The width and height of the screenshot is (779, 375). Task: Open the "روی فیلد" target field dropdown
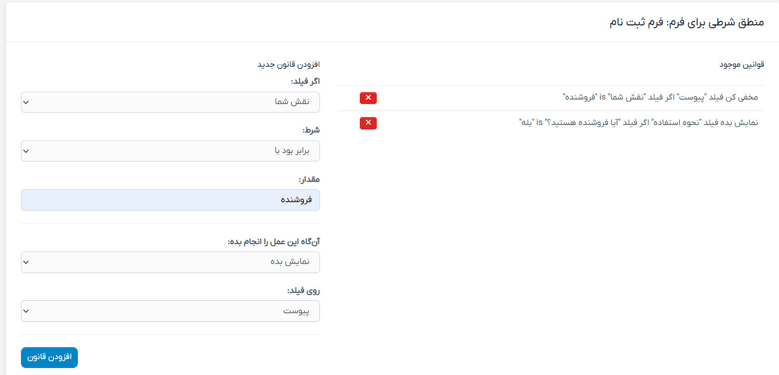(170, 311)
